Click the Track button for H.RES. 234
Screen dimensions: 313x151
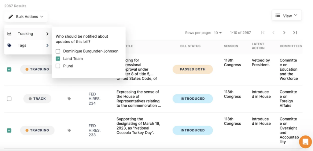click(37, 99)
